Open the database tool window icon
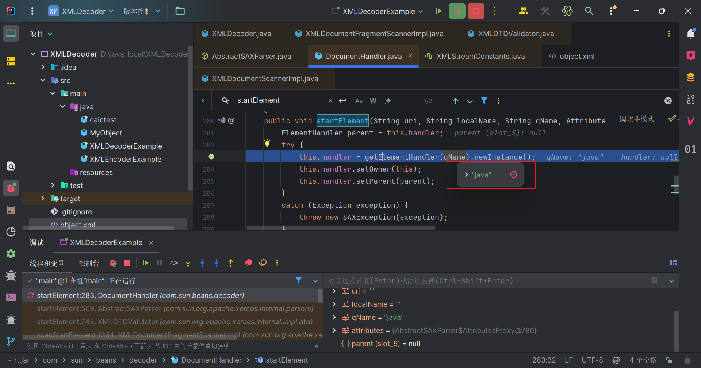 [x=690, y=77]
